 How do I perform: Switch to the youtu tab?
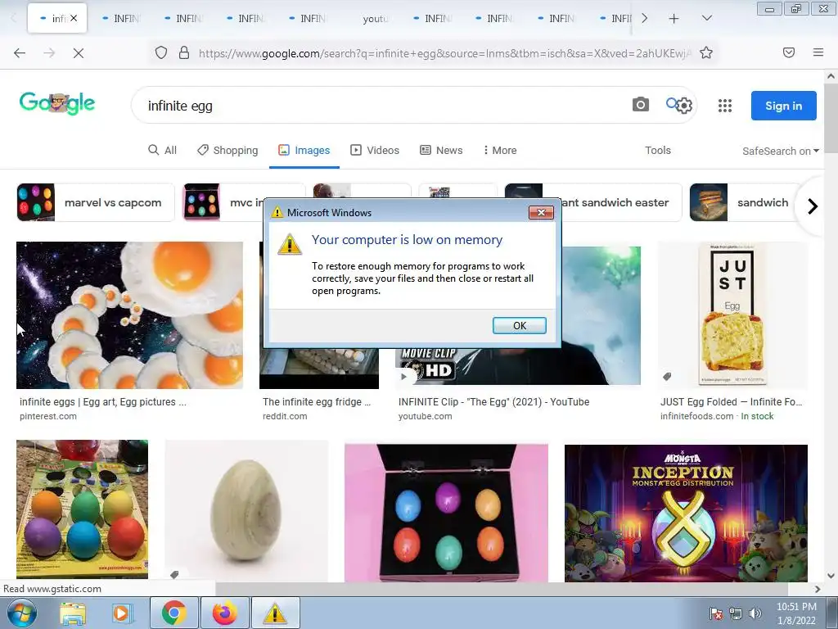(375, 19)
